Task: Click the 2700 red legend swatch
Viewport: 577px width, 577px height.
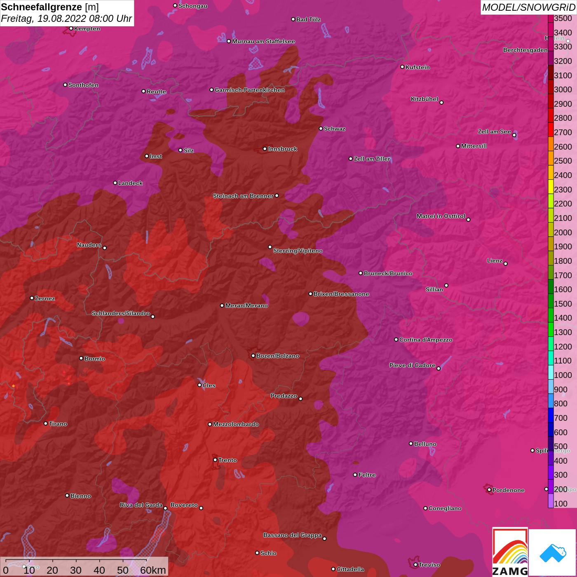Action: coord(551,129)
